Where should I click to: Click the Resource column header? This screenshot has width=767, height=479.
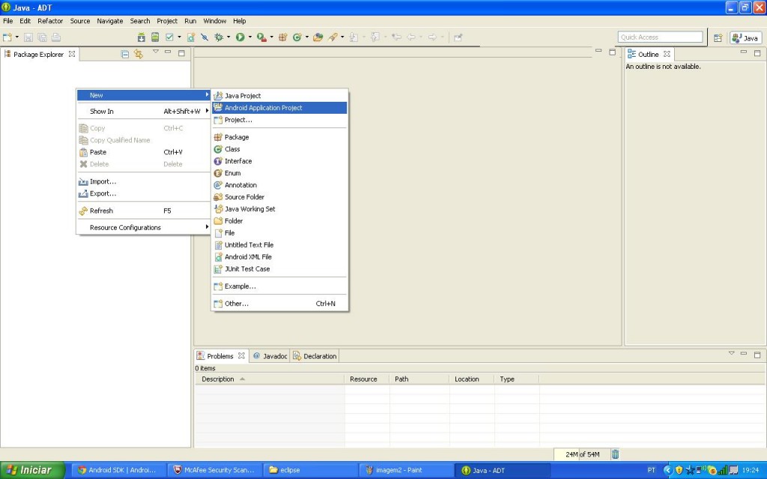pyautogui.click(x=367, y=379)
